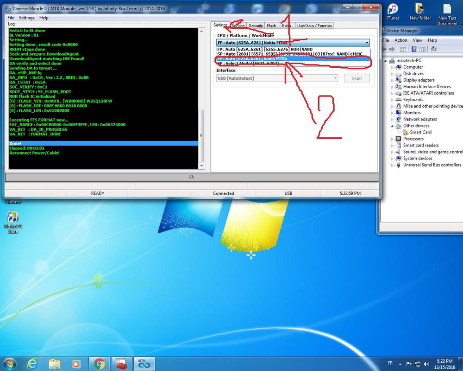Switch to UserData / Forensic tab
The width and height of the screenshot is (463, 371).
(314, 26)
